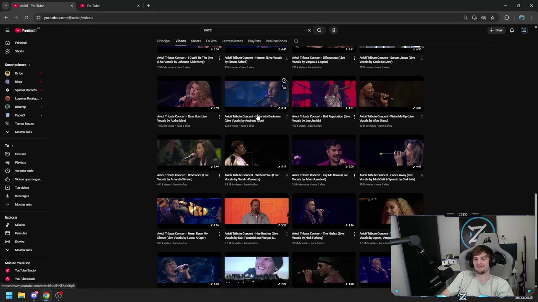
Task: Open options for Wake Me Up video
Action: pos(422,117)
